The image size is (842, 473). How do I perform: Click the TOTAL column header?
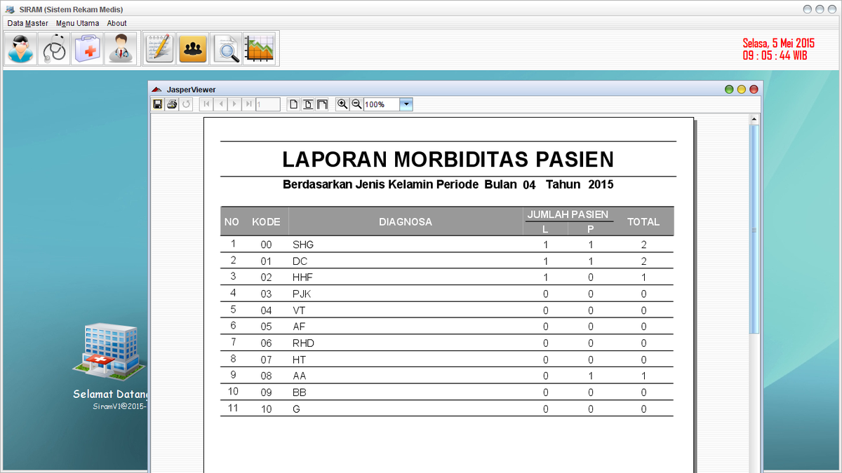click(x=643, y=222)
